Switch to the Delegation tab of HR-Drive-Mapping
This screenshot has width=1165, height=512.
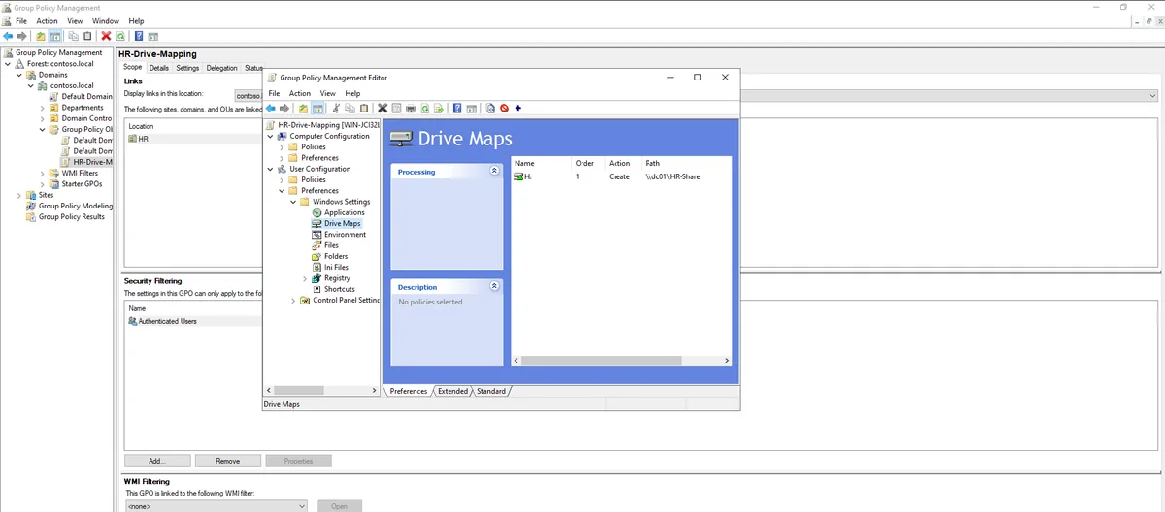pyautogui.click(x=221, y=68)
